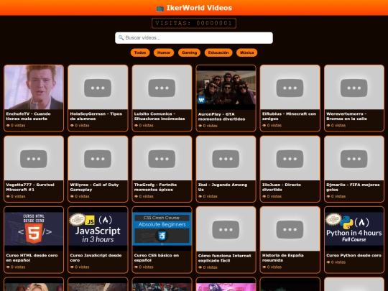Open Willyrex Call of Duty placeholder thumbnail
The height and width of the screenshot is (291, 388).
pos(98,158)
